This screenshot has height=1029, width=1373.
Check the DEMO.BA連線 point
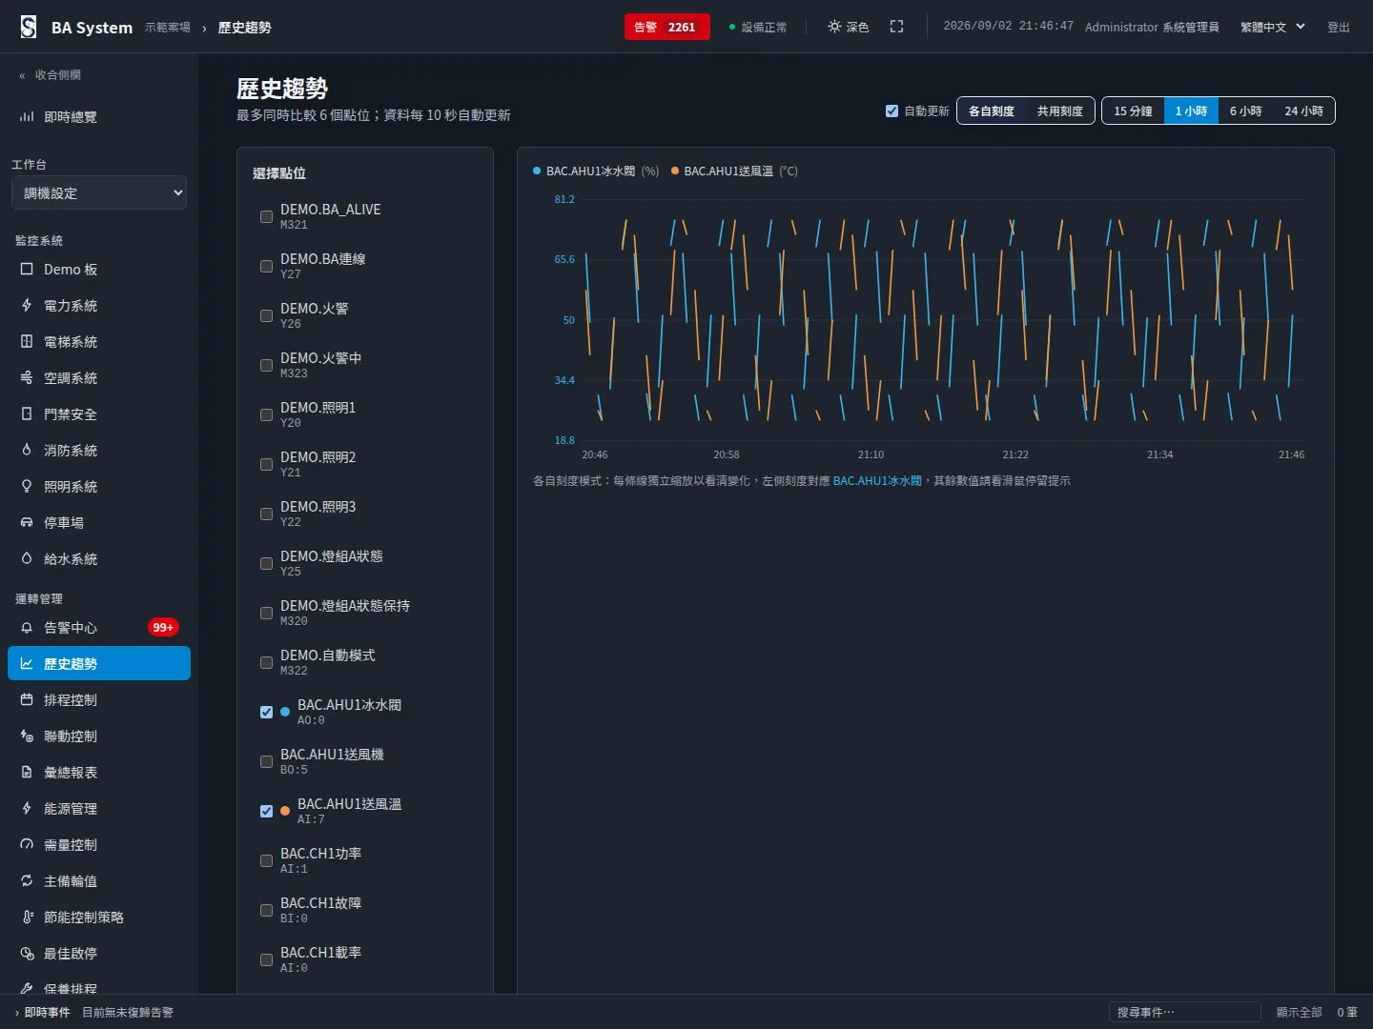coord(267,266)
